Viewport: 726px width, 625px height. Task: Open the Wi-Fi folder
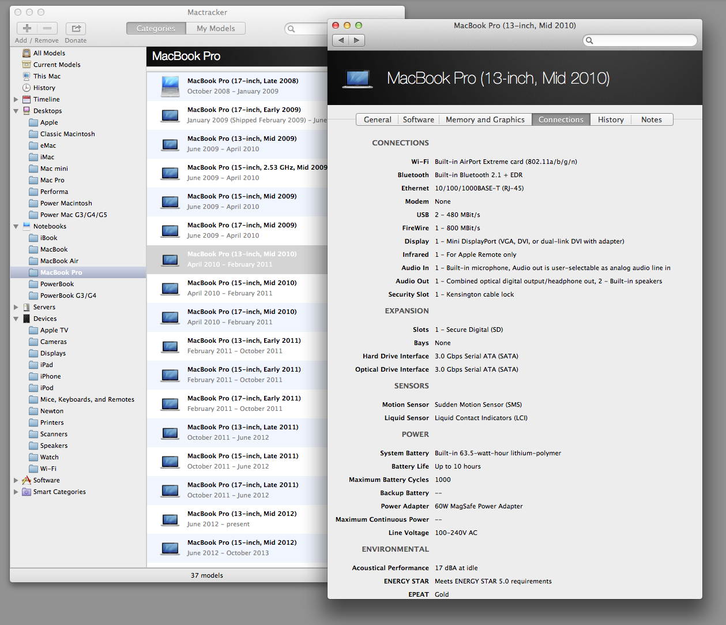(x=43, y=469)
